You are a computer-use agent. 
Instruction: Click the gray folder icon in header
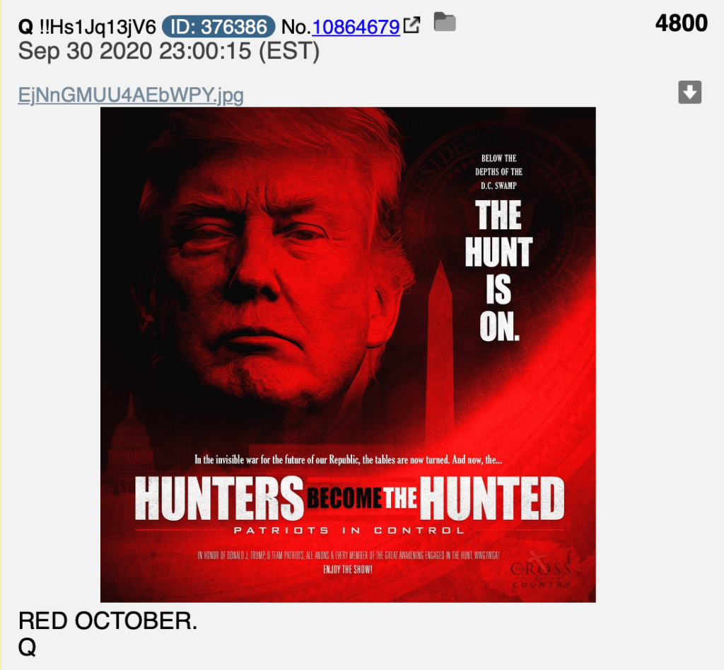445,22
